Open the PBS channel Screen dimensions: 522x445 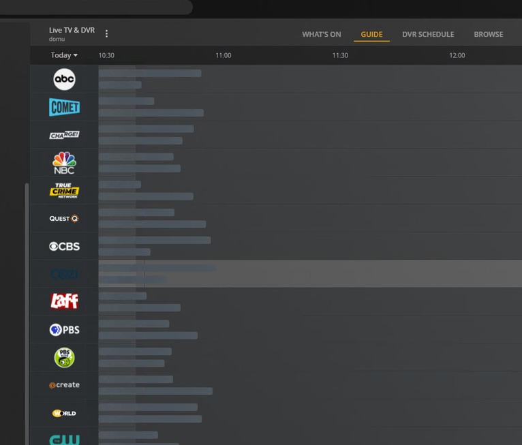click(x=64, y=330)
